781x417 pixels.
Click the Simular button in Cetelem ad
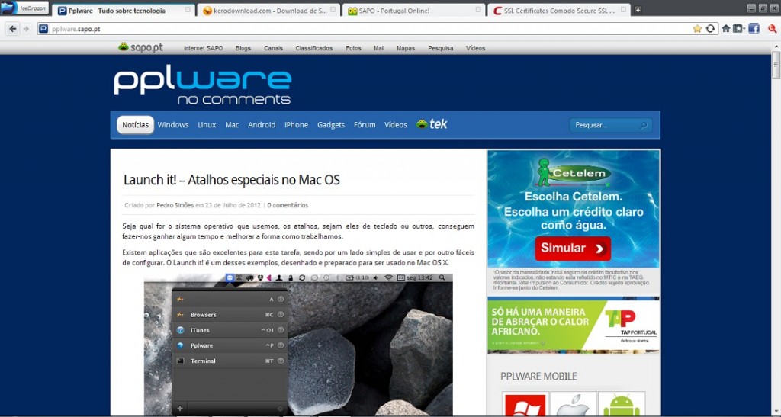pyautogui.click(x=573, y=249)
